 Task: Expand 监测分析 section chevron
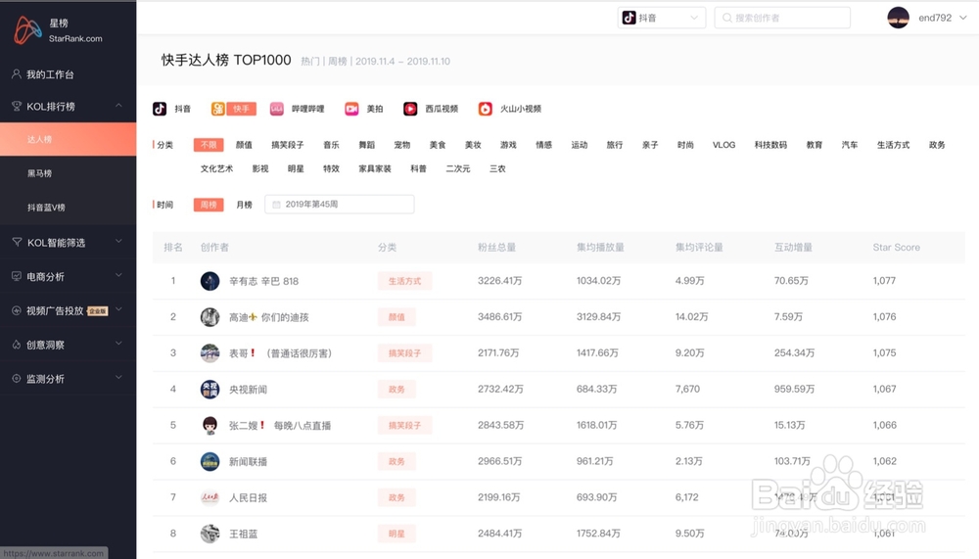click(118, 378)
